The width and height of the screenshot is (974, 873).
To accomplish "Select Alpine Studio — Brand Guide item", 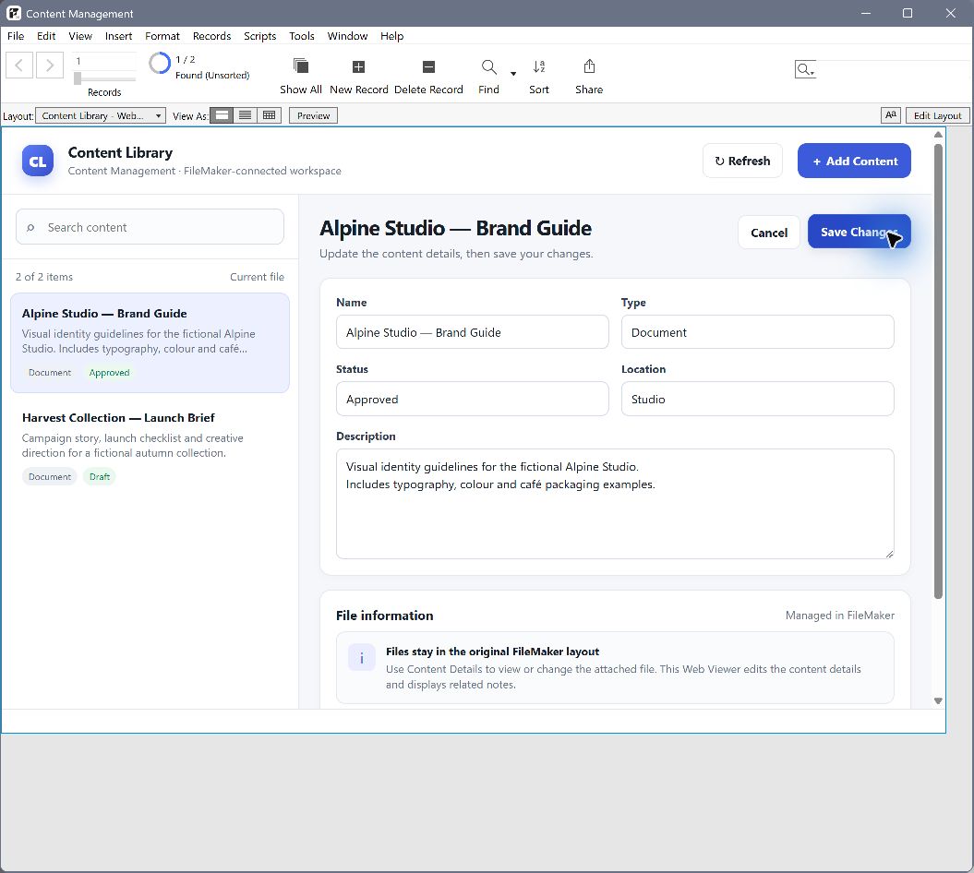I will 150,342.
